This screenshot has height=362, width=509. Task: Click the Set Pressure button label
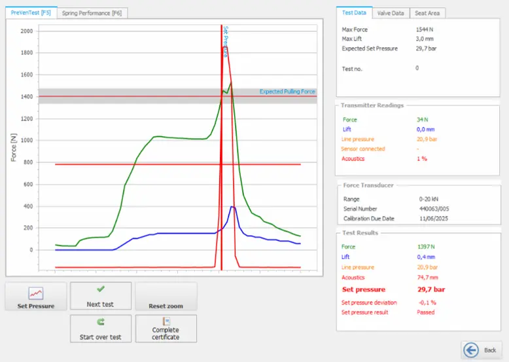[x=36, y=306]
